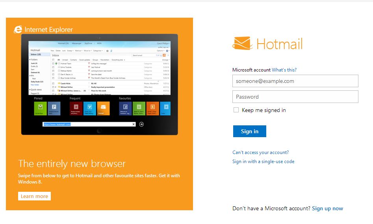Click the X in tablet address bar
This screenshot has width=373, height=224.
134,124
